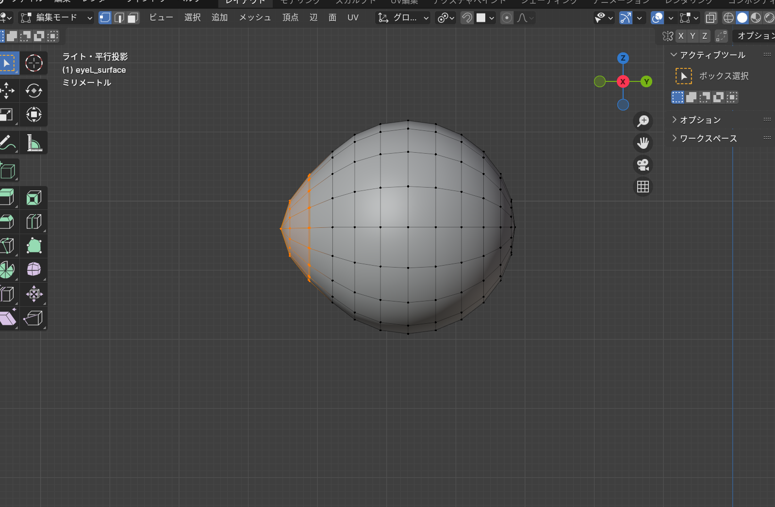The image size is (775, 507).
Task: Expand the ワークスペース panel
Action: (x=708, y=138)
